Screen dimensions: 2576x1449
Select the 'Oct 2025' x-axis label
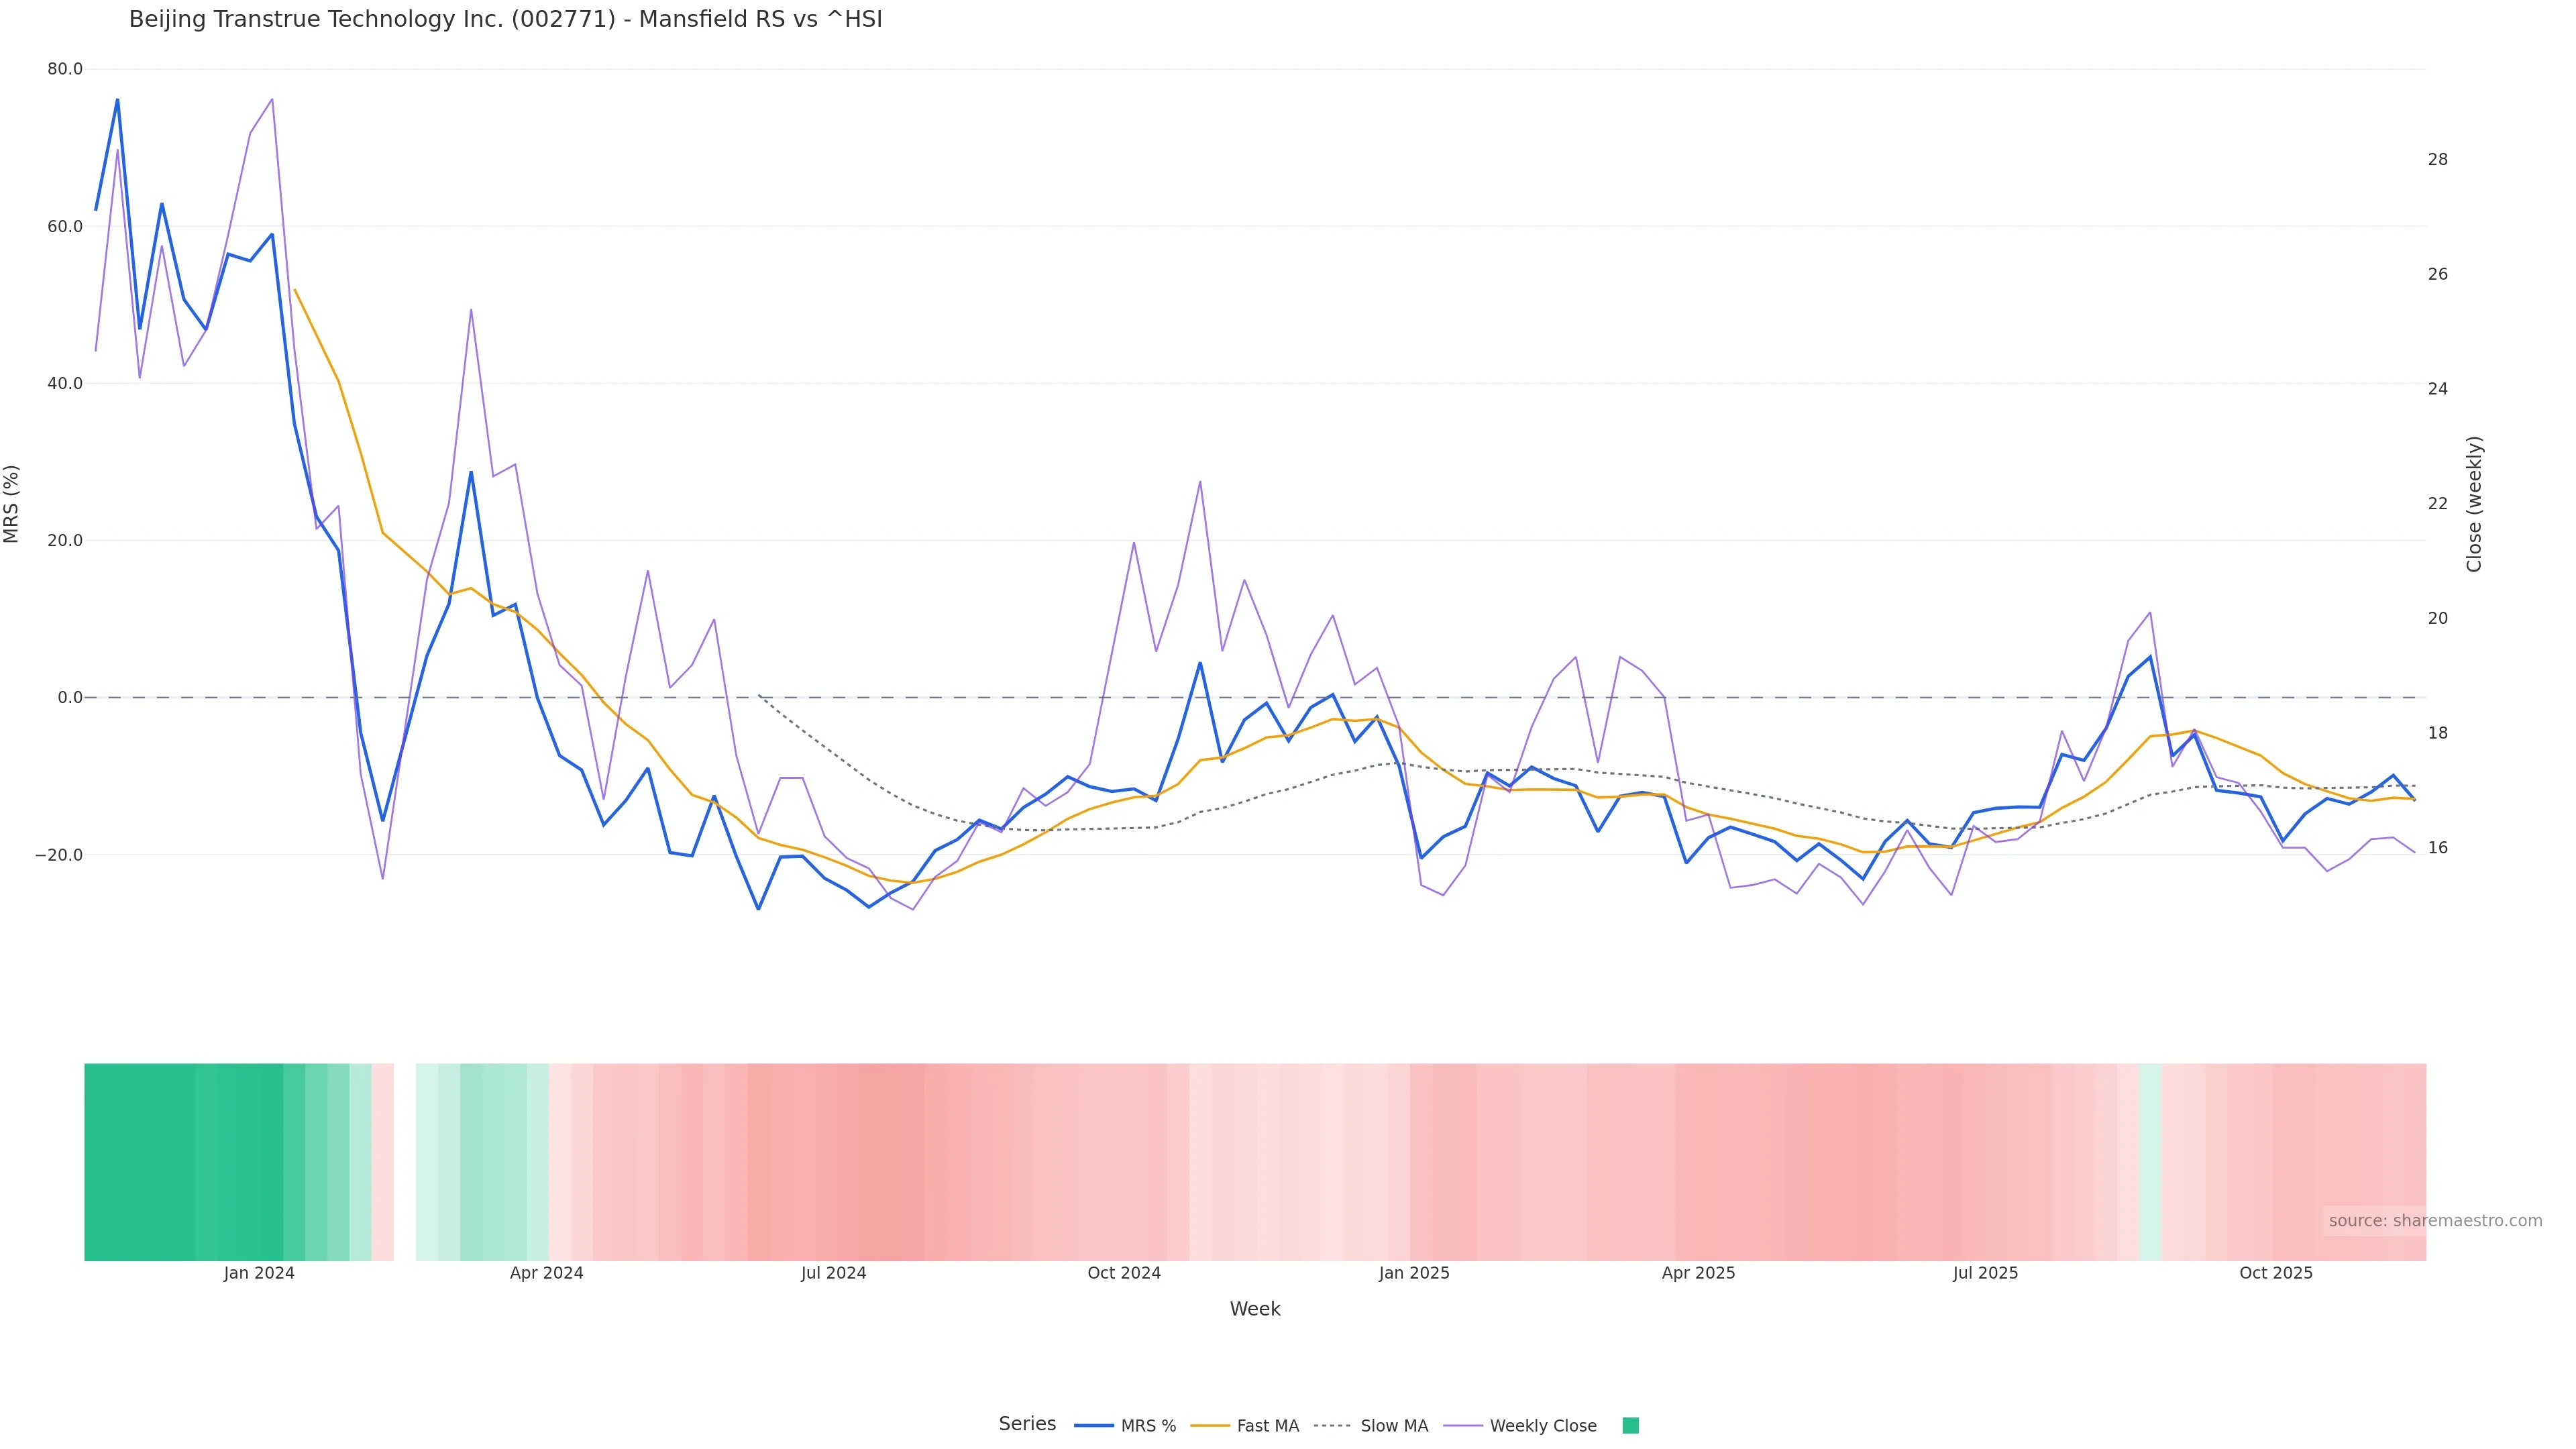pyautogui.click(x=2275, y=1274)
